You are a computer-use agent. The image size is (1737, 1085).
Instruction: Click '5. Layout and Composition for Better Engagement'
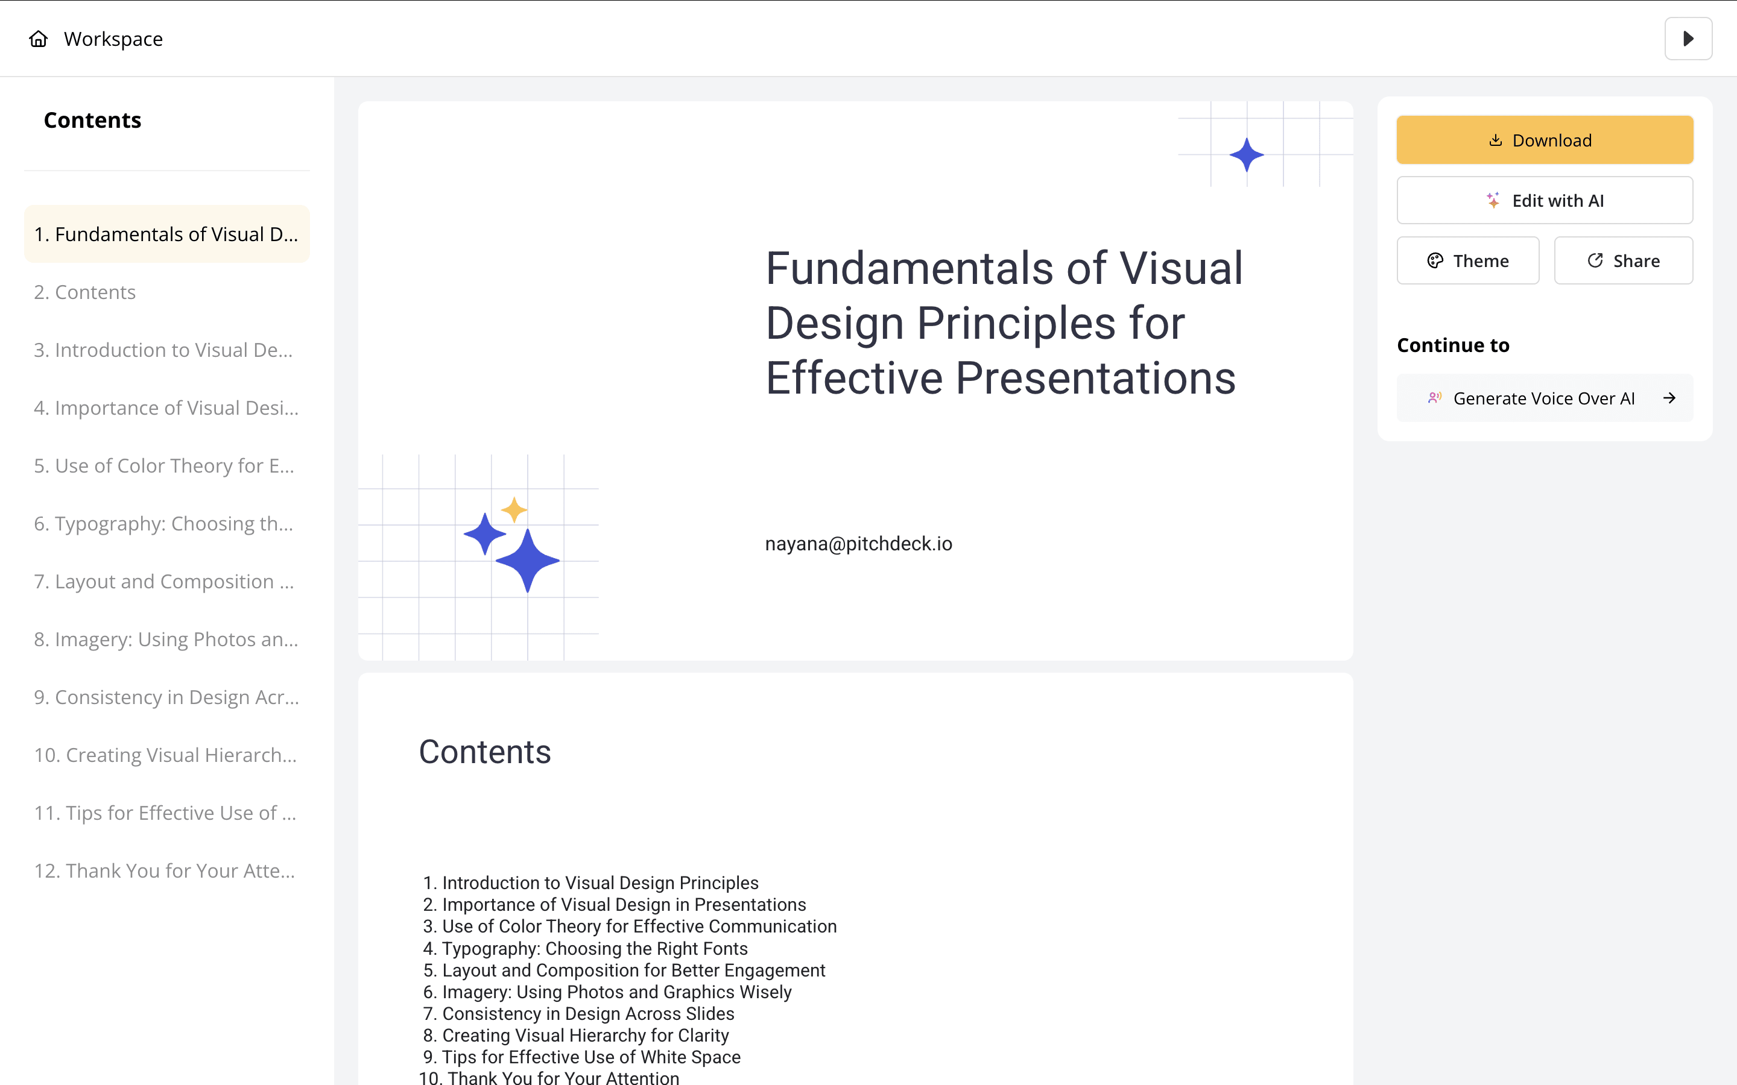624,970
